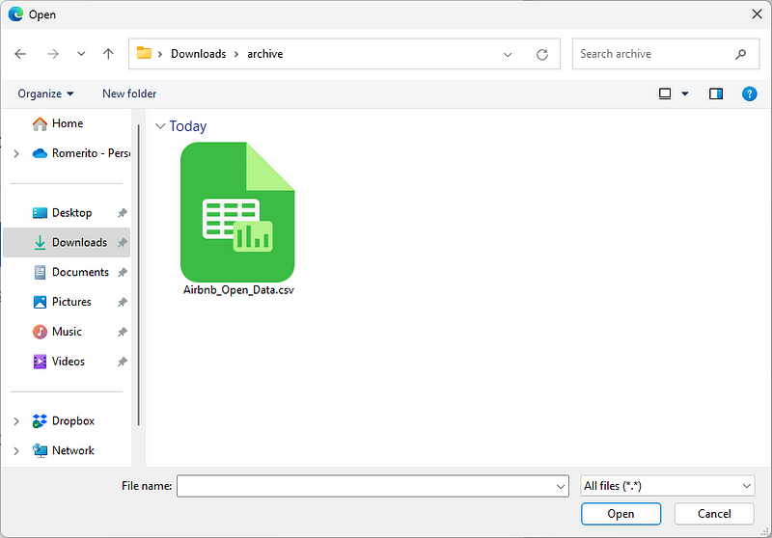The image size is (772, 538).
Task: Expand the address bar history dropdown
Action: click(508, 54)
